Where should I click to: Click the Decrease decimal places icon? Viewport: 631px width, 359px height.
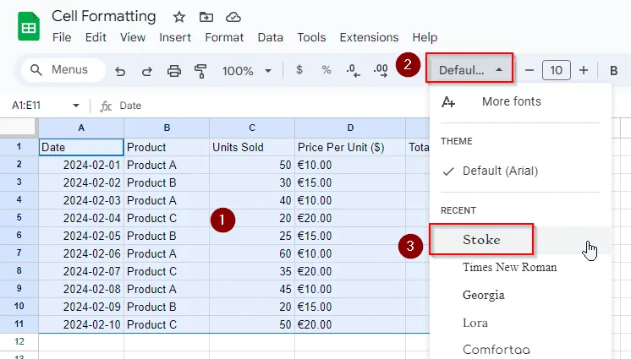(x=353, y=70)
